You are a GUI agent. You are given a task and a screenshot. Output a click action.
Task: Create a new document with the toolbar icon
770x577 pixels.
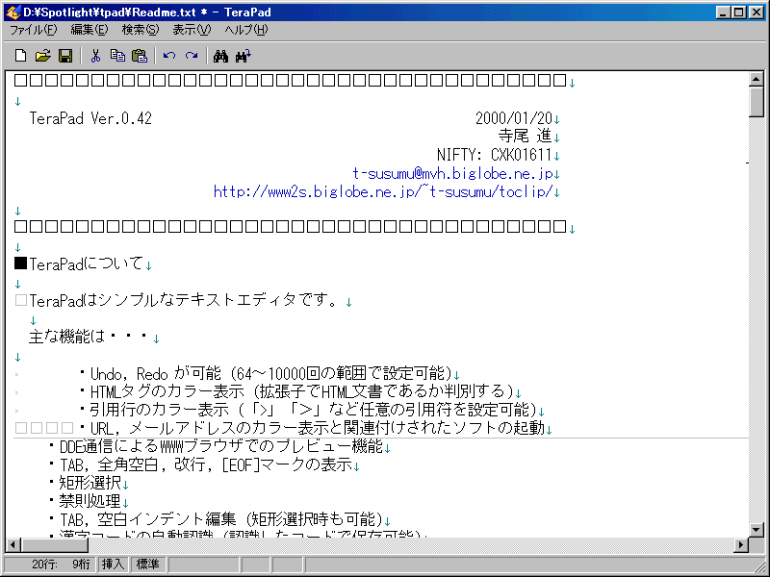point(20,56)
